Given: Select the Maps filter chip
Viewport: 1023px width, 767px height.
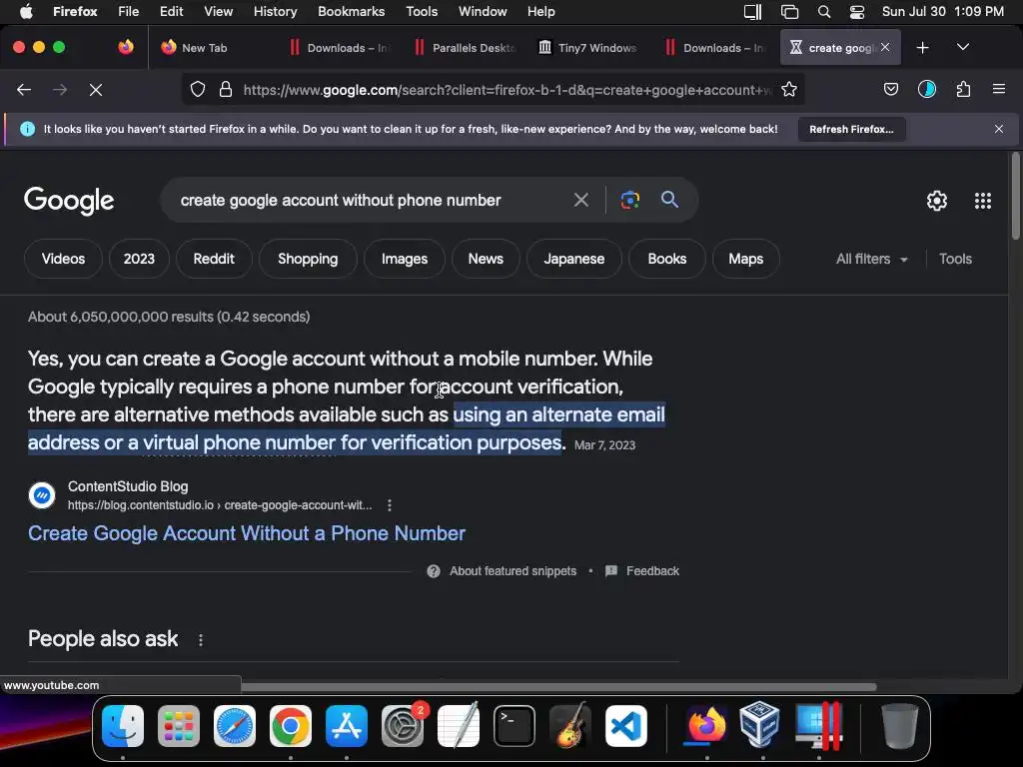Looking at the screenshot, I should 745,259.
